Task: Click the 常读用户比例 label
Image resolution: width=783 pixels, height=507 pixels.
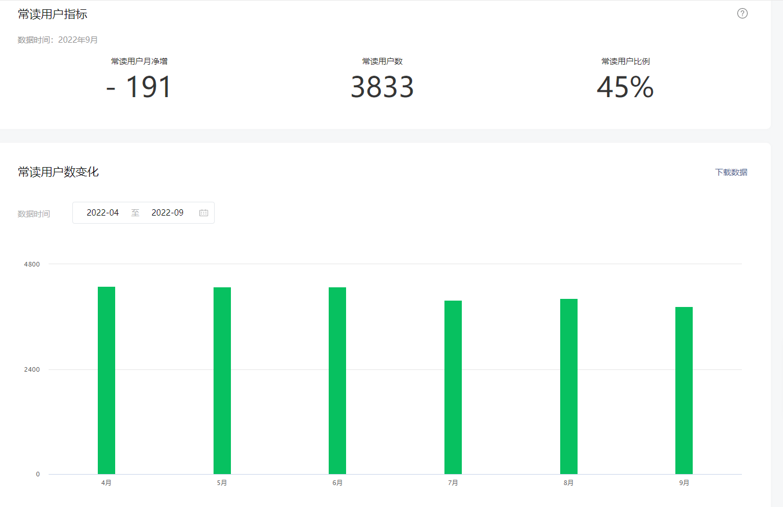Action: [626, 61]
